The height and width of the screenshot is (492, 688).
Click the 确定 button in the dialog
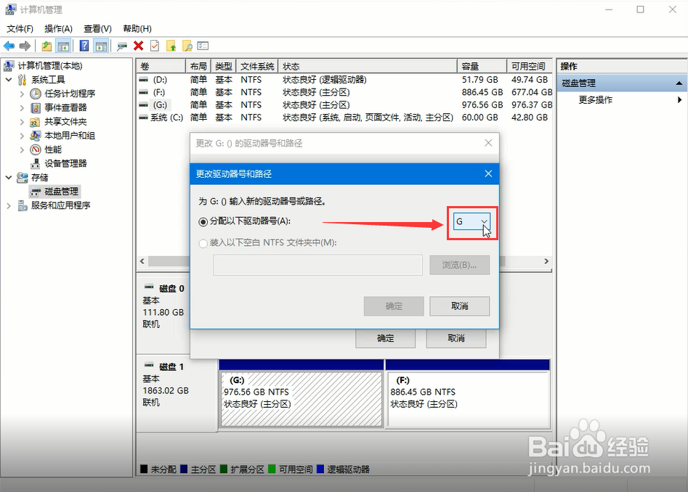393,306
